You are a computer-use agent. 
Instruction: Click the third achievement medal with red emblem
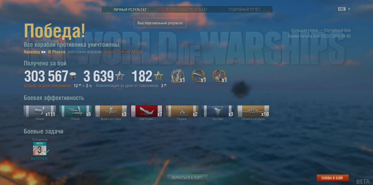click(x=219, y=76)
